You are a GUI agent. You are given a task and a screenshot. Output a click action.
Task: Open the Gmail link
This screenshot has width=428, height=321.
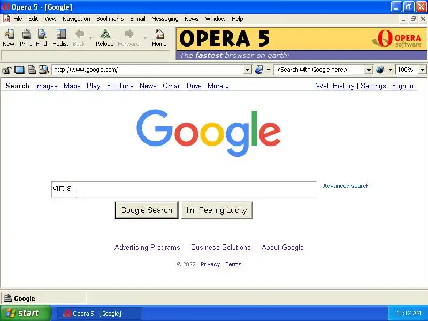click(172, 86)
